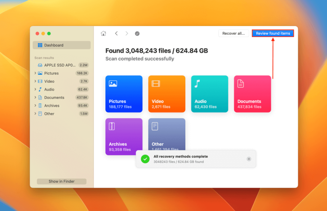This screenshot has height=211, width=327.
Task: Open the Pictures category tile
Action: click(x=124, y=94)
